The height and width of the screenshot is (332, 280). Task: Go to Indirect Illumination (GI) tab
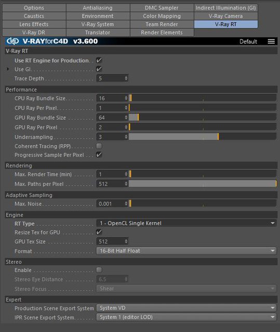(x=226, y=8)
